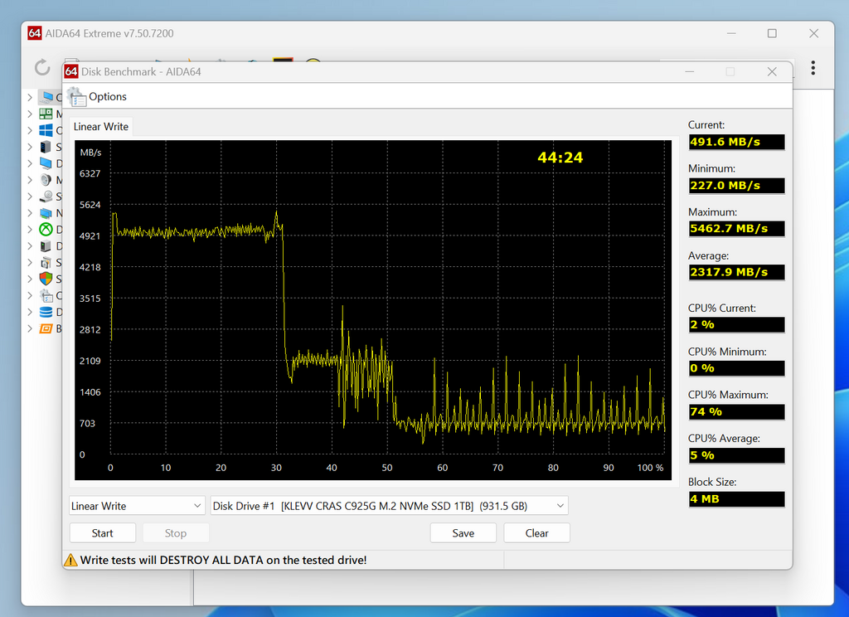The width and height of the screenshot is (849, 617).
Task: Select the Linear Write tab above the graph
Action: (100, 127)
